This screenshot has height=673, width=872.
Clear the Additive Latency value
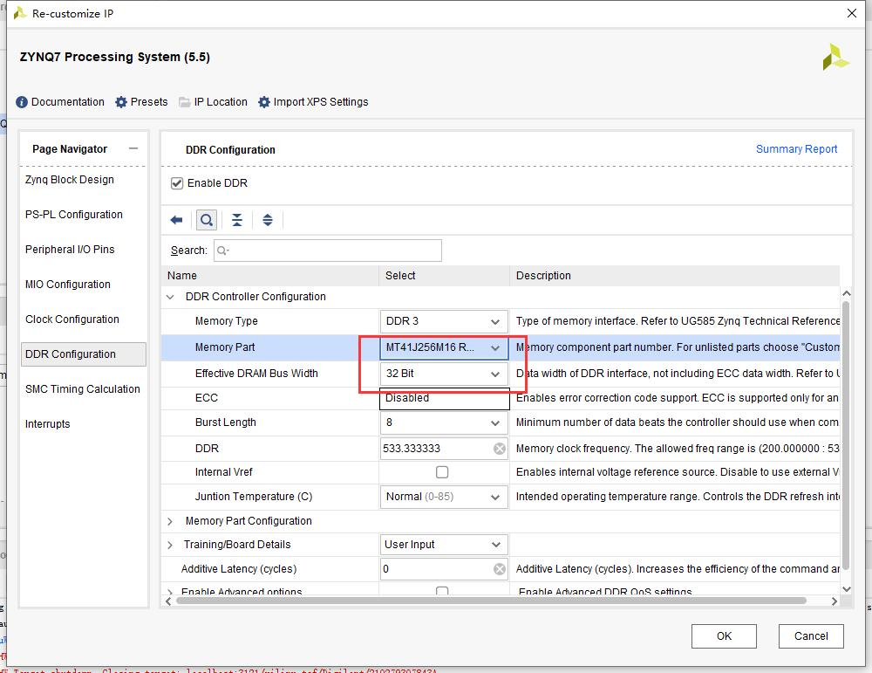coord(500,569)
